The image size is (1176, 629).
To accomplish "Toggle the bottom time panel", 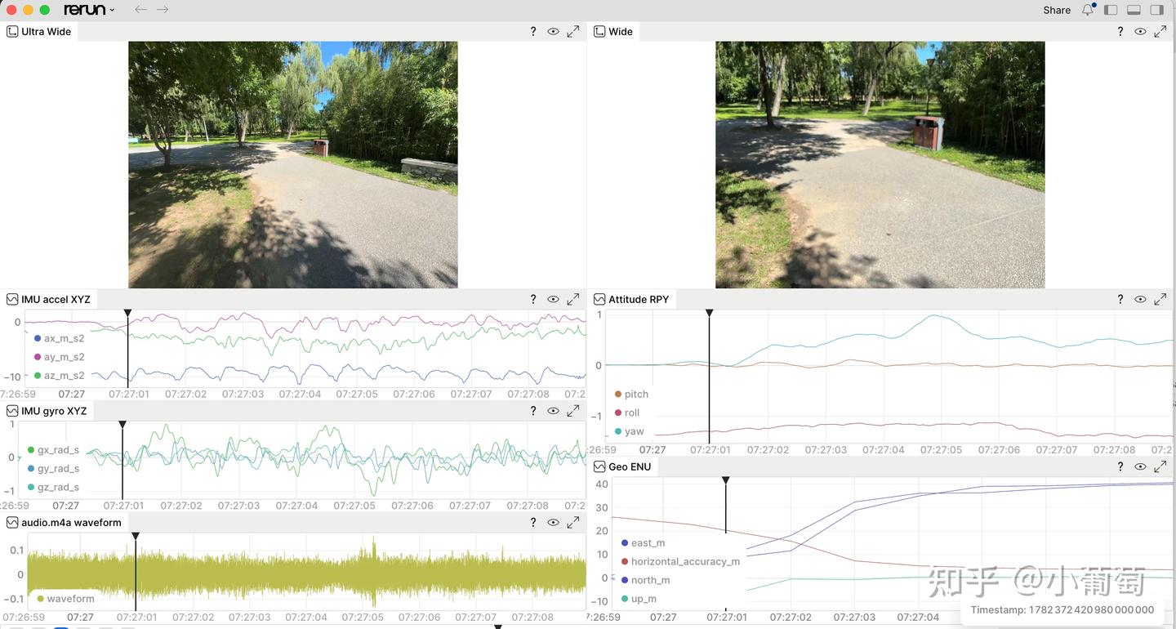I will pyautogui.click(x=1134, y=10).
